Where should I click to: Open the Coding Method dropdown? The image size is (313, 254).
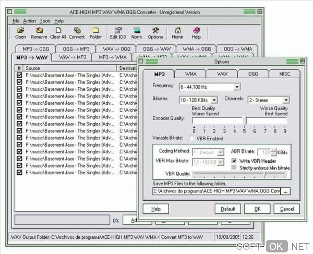click(x=221, y=152)
